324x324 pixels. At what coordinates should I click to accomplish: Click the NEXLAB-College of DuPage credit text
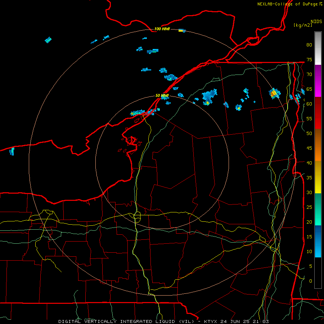290,4
